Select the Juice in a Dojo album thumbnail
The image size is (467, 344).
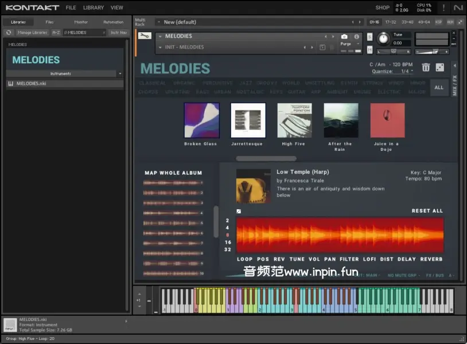coord(387,120)
